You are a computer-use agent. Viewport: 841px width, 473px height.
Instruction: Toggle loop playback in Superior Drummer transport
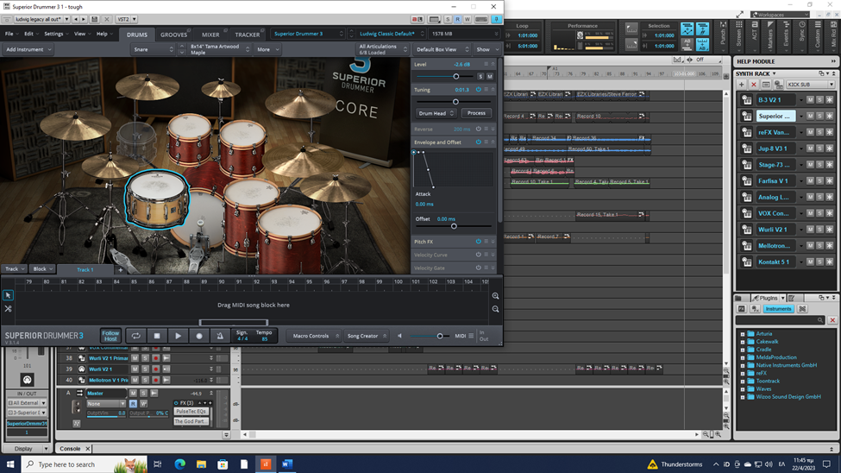(x=136, y=336)
